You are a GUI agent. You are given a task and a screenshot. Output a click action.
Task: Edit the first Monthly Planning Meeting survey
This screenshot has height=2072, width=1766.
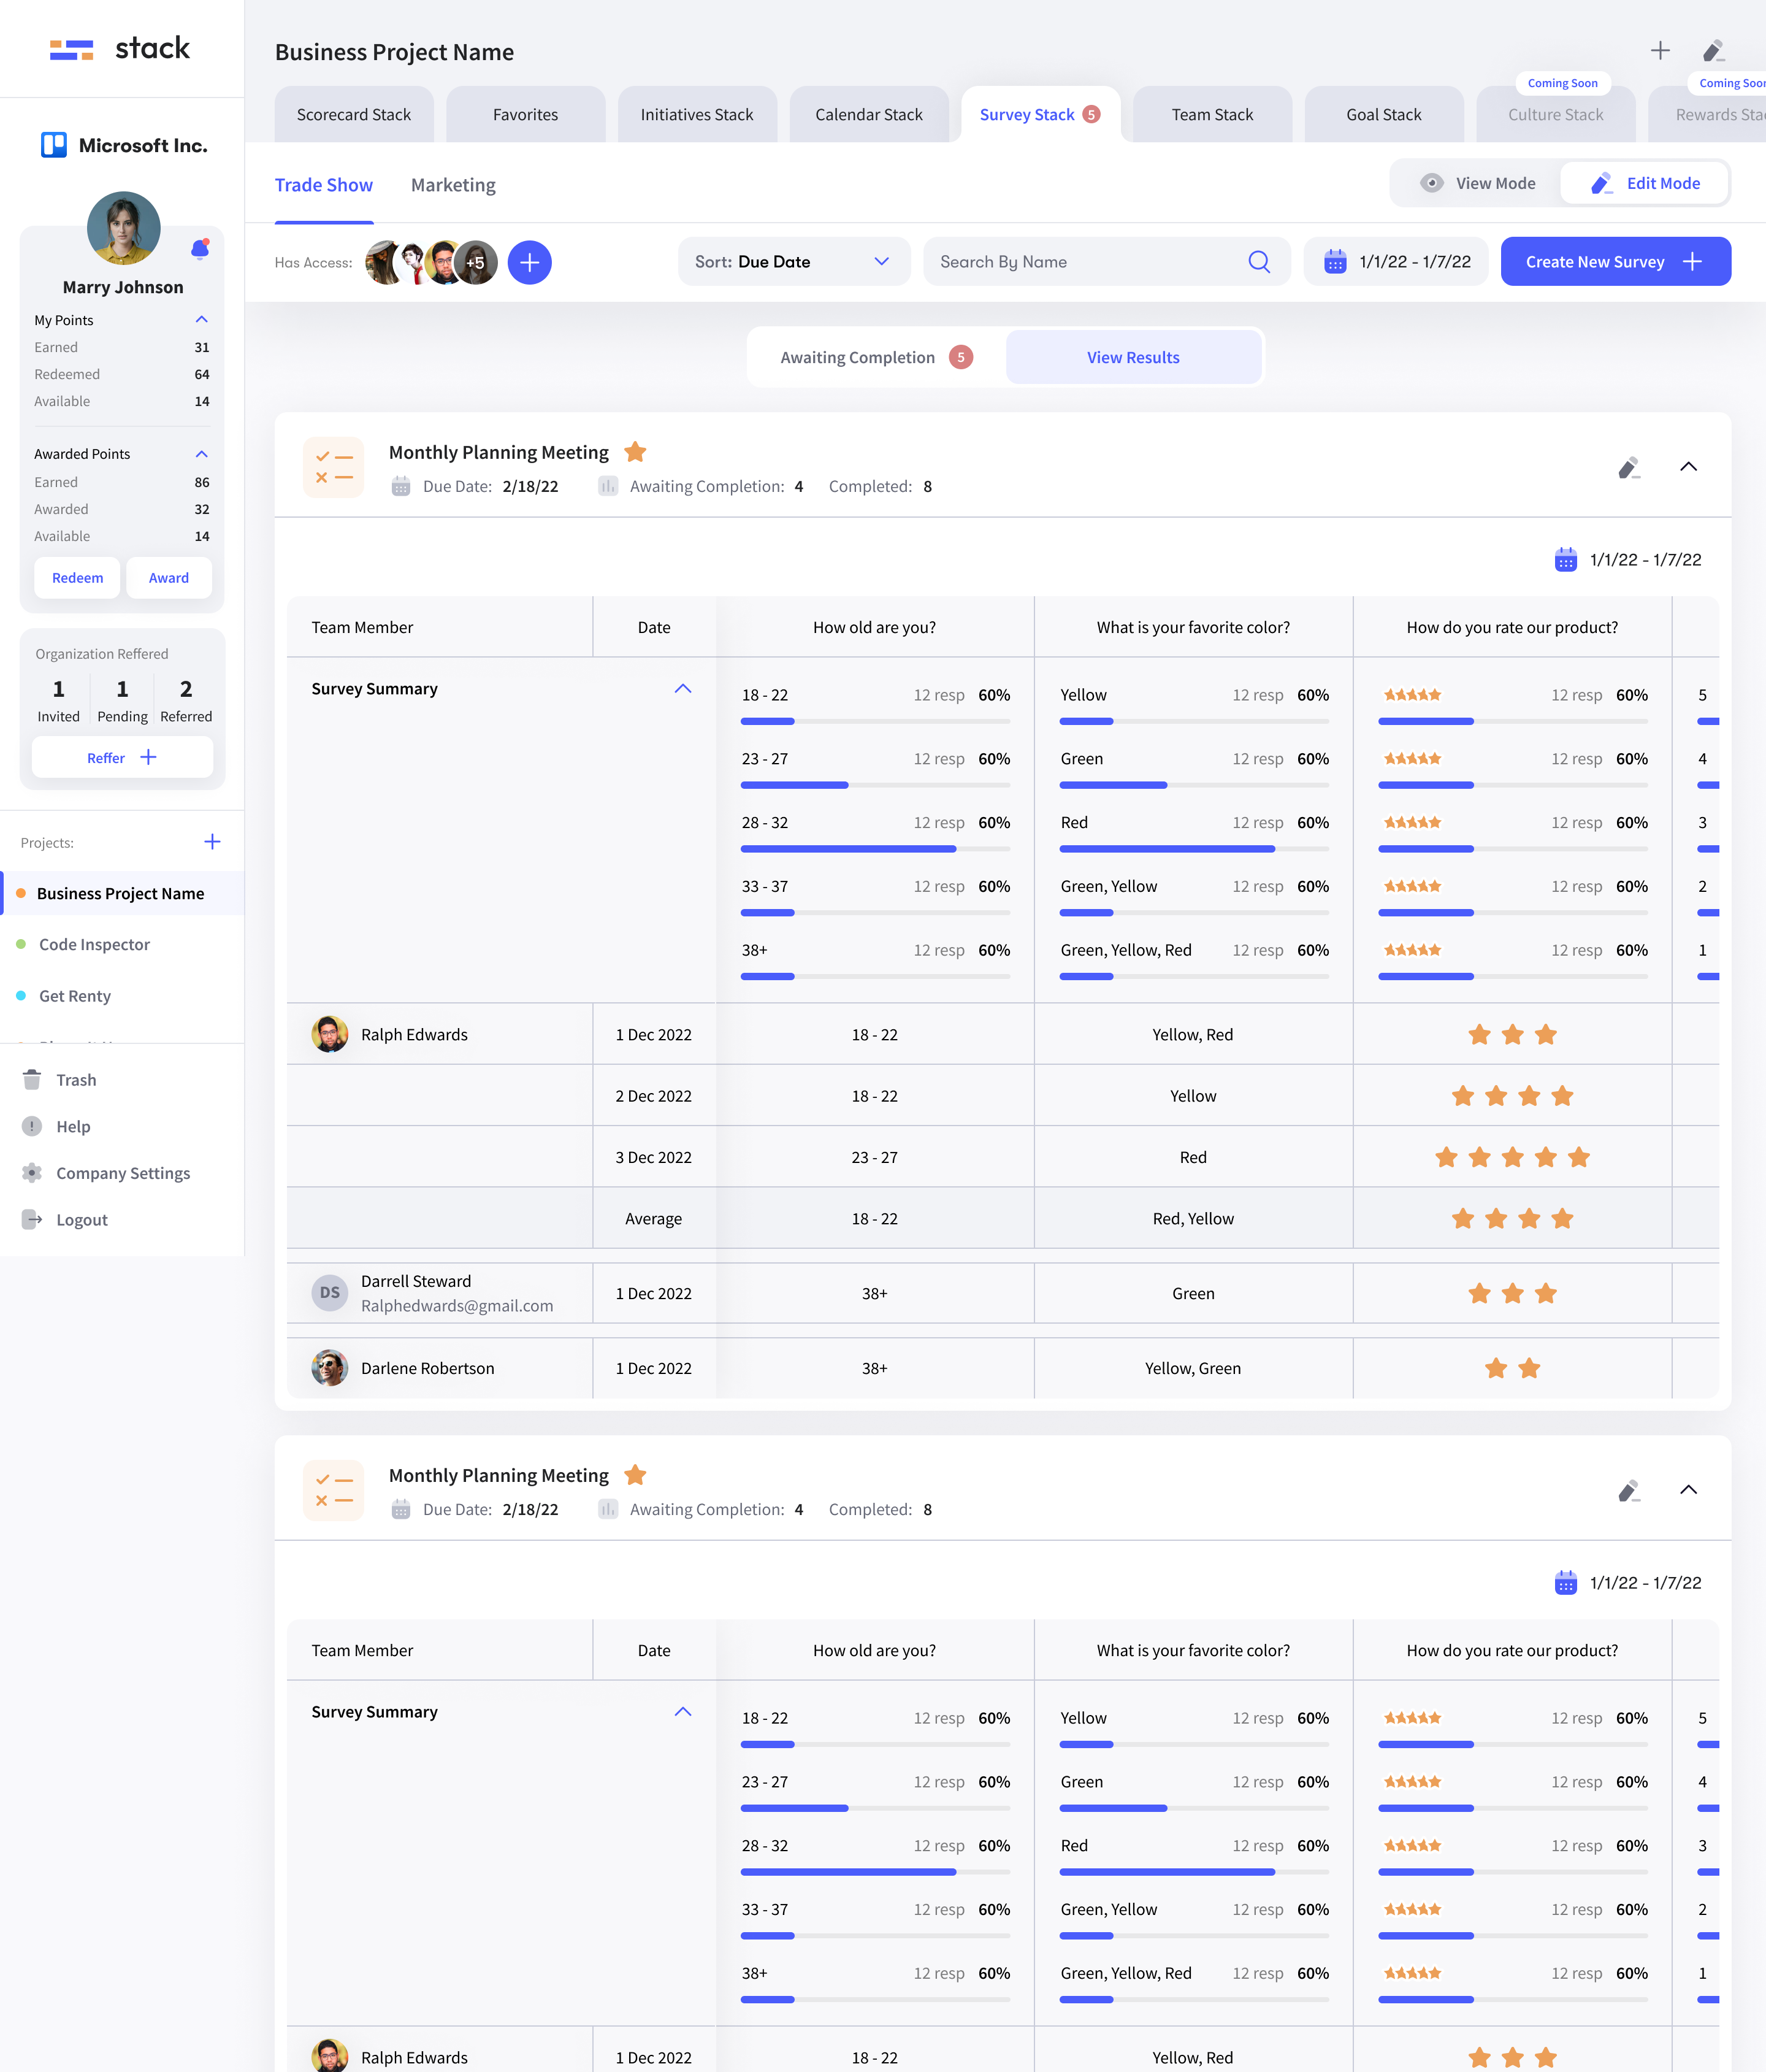click(1628, 468)
